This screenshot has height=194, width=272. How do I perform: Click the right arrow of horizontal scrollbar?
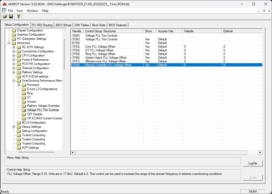click(260, 152)
